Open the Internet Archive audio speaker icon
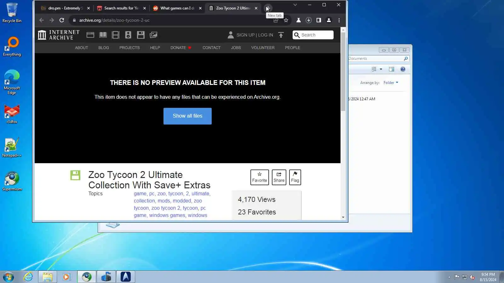This screenshot has height=283, width=504. point(128,35)
